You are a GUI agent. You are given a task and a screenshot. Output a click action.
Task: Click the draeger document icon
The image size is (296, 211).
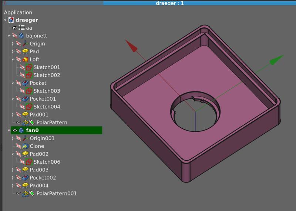[x=11, y=20]
